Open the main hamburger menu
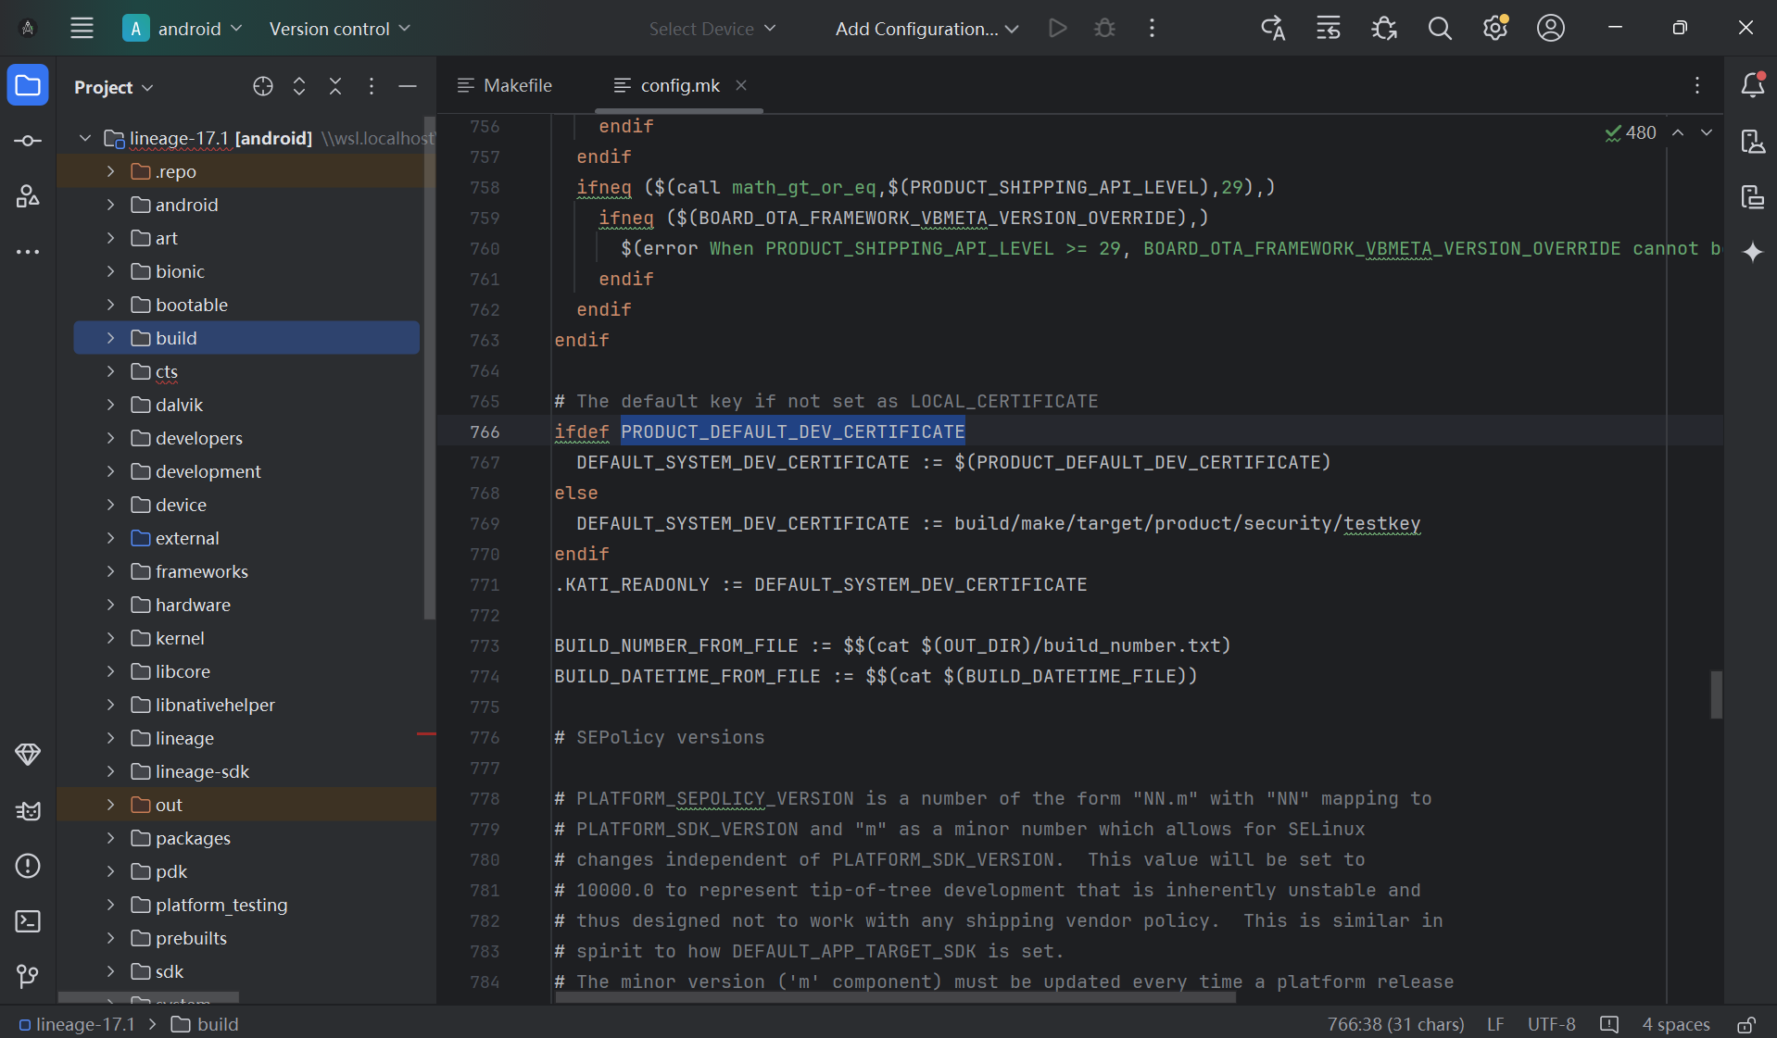Viewport: 1777px width, 1038px height. click(x=82, y=28)
